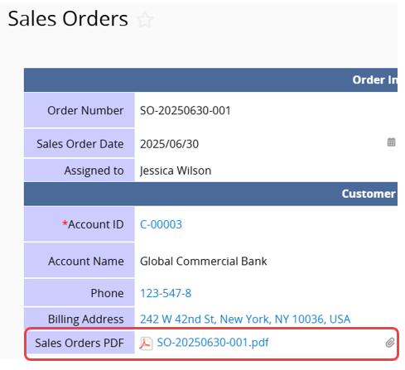Click the Order Number field value

[186, 110]
